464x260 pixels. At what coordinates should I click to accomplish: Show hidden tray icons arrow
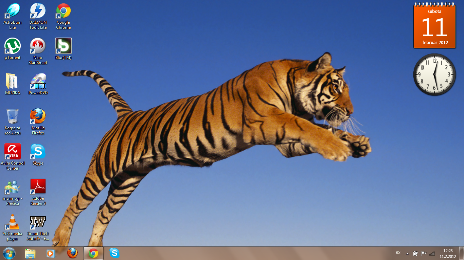(407, 254)
